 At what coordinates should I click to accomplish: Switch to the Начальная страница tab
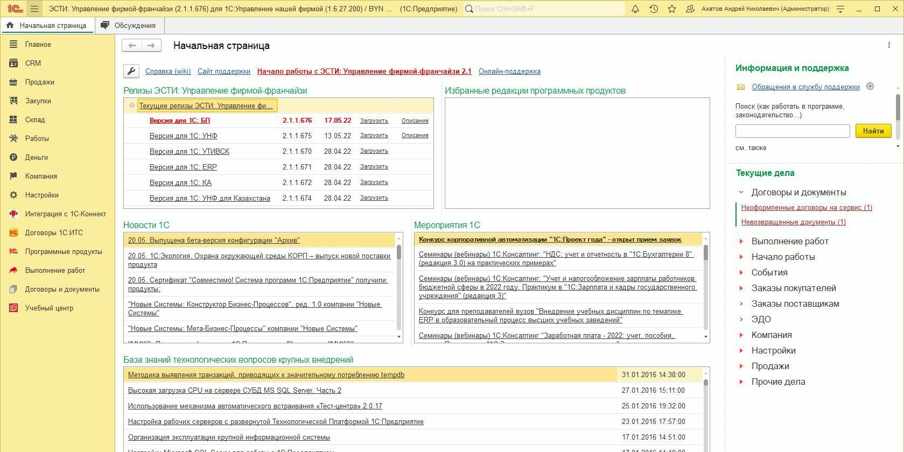(47, 25)
